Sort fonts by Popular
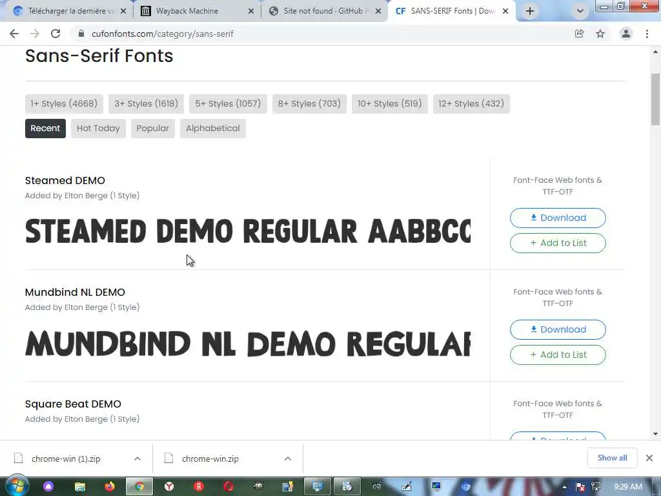The height and width of the screenshot is (496, 661). (152, 129)
